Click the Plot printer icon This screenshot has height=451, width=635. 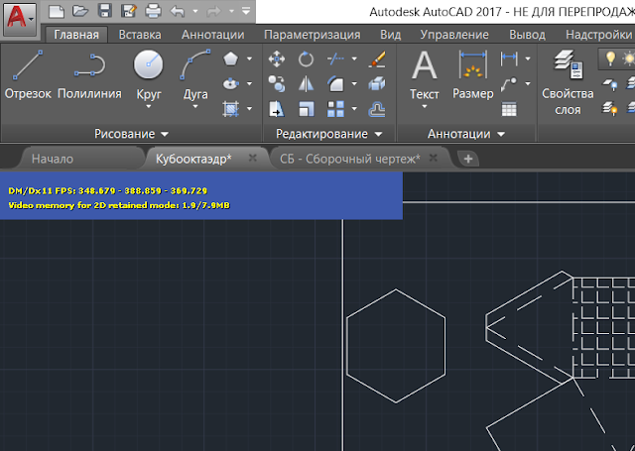pyautogui.click(x=153, y=11)
